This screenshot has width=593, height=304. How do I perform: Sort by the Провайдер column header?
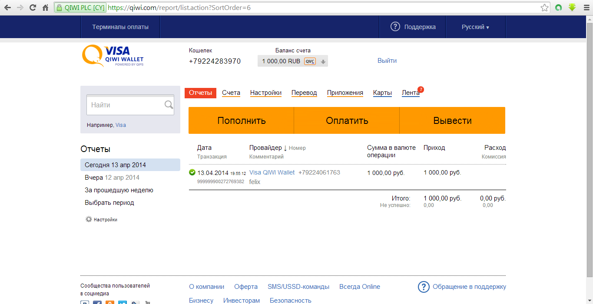[x=265, y=148]
